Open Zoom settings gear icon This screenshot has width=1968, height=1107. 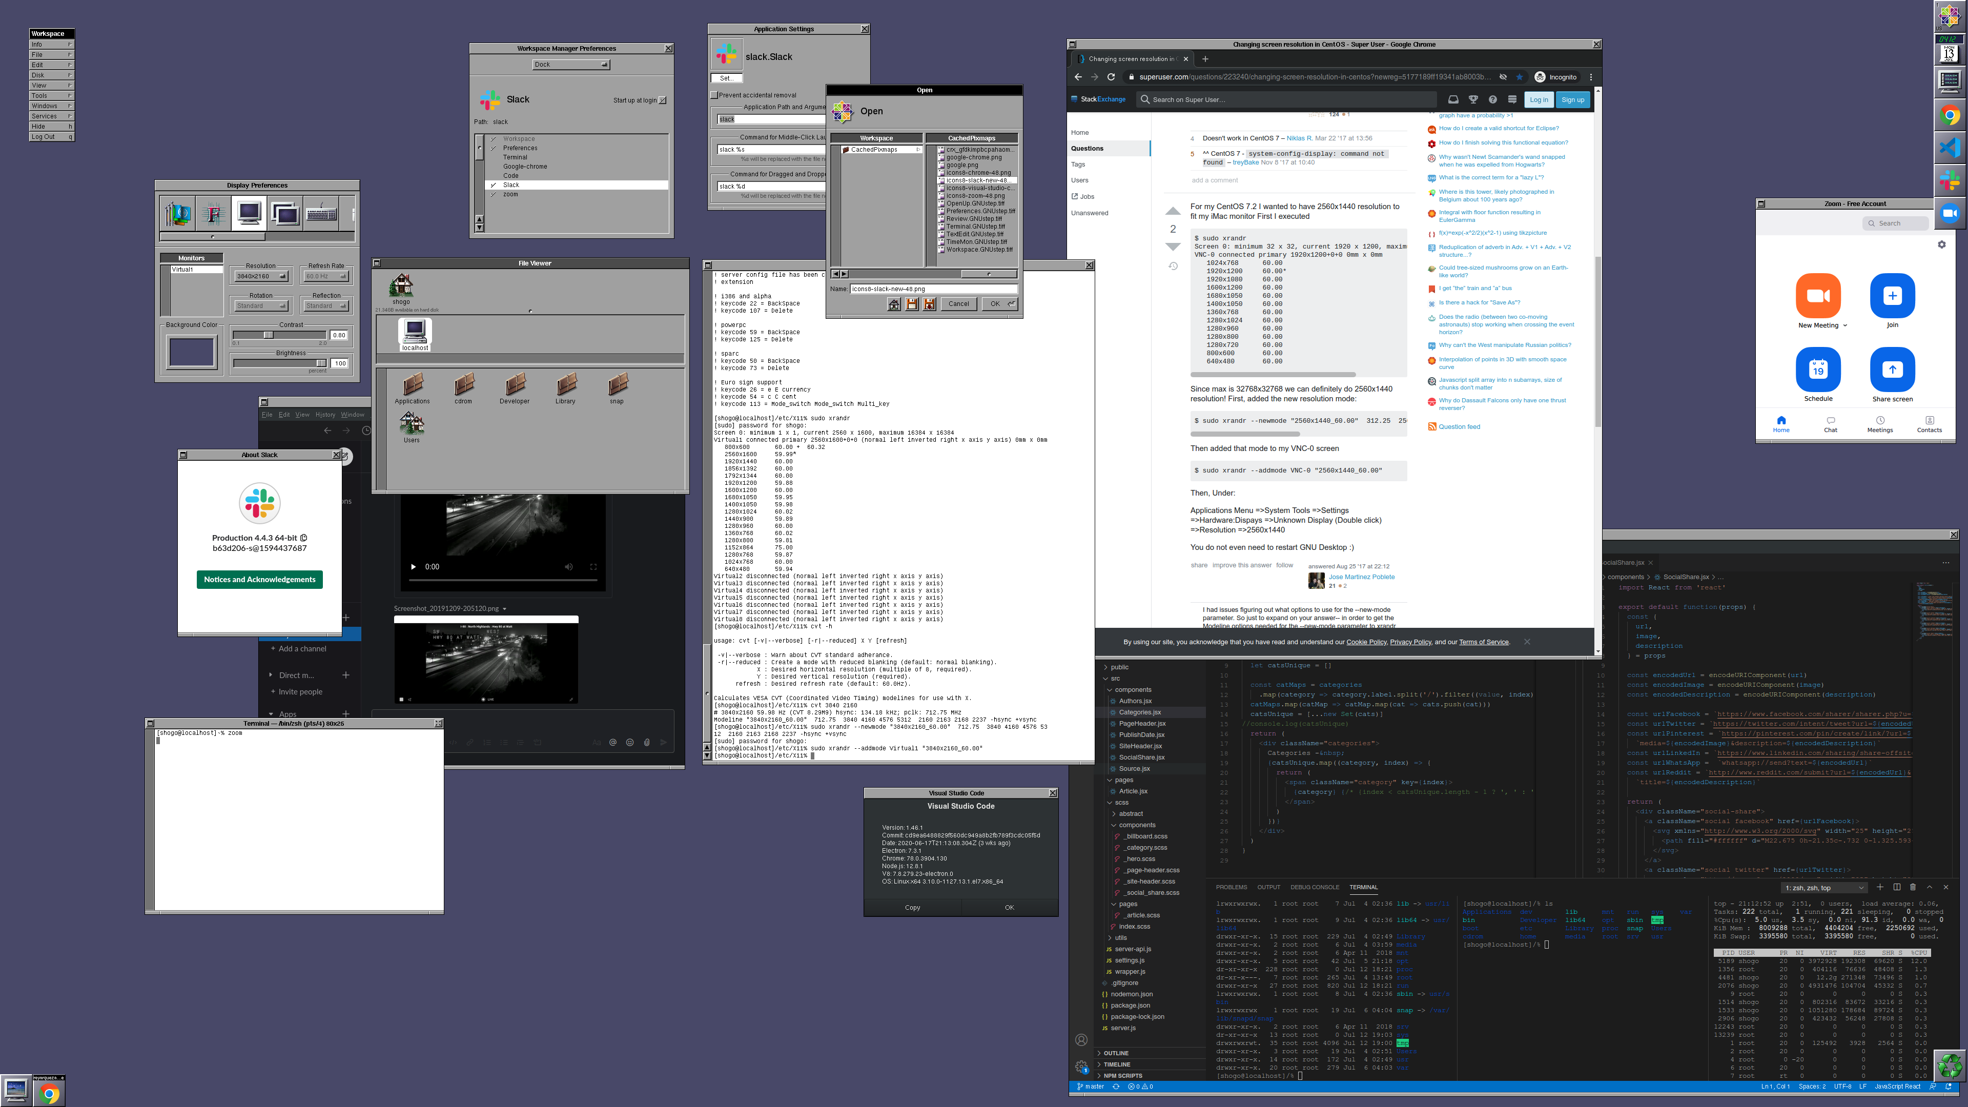click(x=1941, y=244)
